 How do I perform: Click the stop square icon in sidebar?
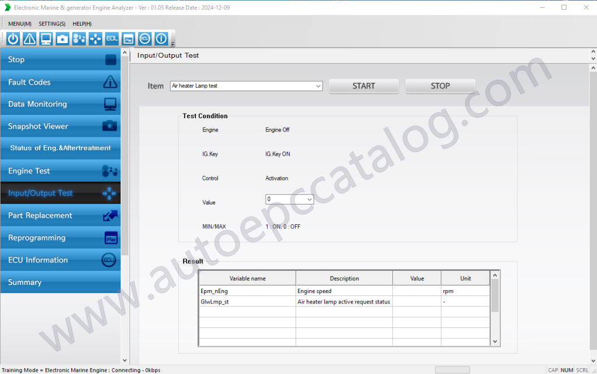[x=110, y=60]
